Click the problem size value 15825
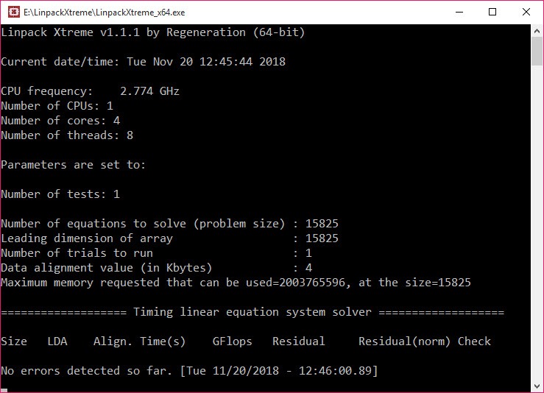Viewport: 544px width, 393px height. tap(322, 224)
